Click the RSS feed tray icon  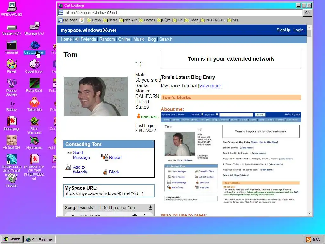pos(308,240)
